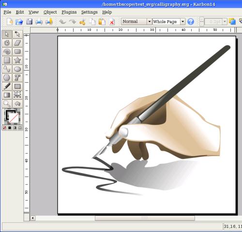Activate the Rotate tool
The image size is (242, 232).
tap(7, 43)
